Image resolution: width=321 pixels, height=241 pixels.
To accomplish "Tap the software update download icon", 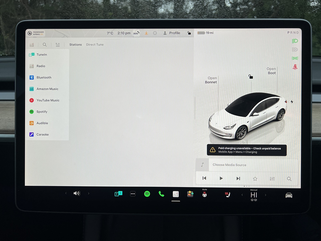I will (x=146, y=33).
